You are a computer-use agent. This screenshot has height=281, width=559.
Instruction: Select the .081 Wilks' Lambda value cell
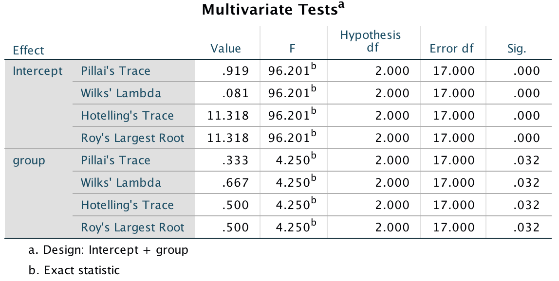pos(235,93)
